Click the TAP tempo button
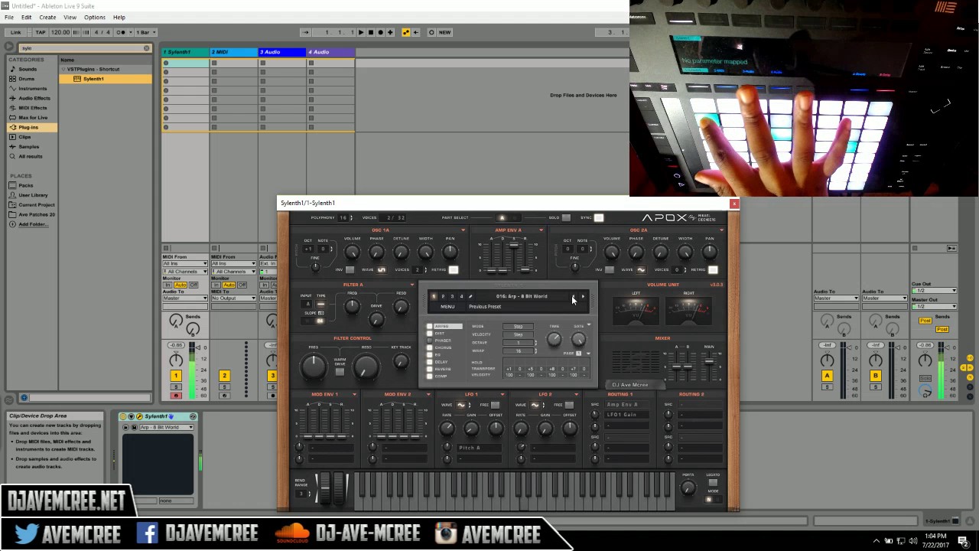The image size is (979, 551). point(41,32)
